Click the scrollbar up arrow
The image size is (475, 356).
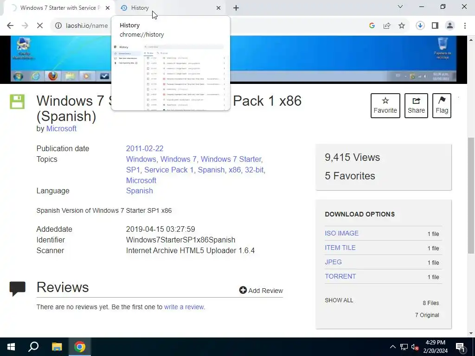click(471, 40)
